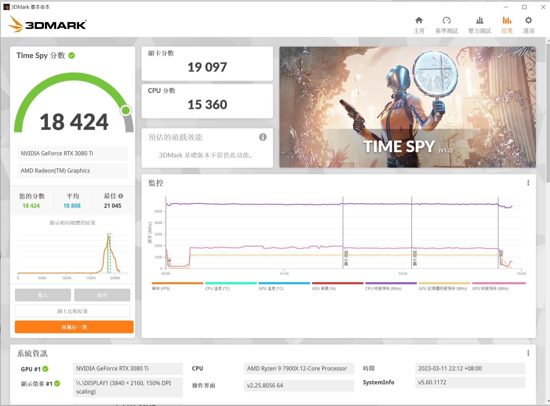Screen dimensions: 550x406
Task: Click the verified badge next to Time Spy 分數
Action: point(72,56)
